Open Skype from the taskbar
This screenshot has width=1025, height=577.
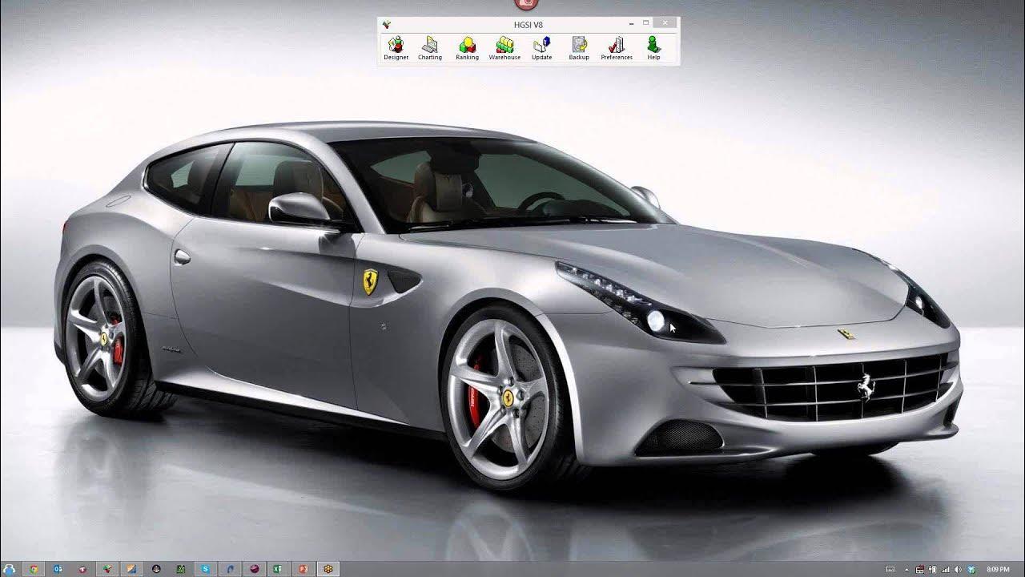tap(206, 569)
